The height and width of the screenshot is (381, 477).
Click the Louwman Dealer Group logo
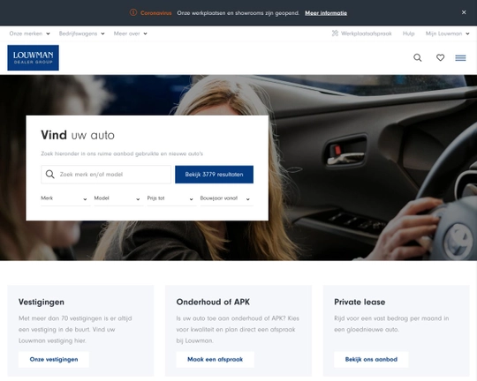coord(34,57)
